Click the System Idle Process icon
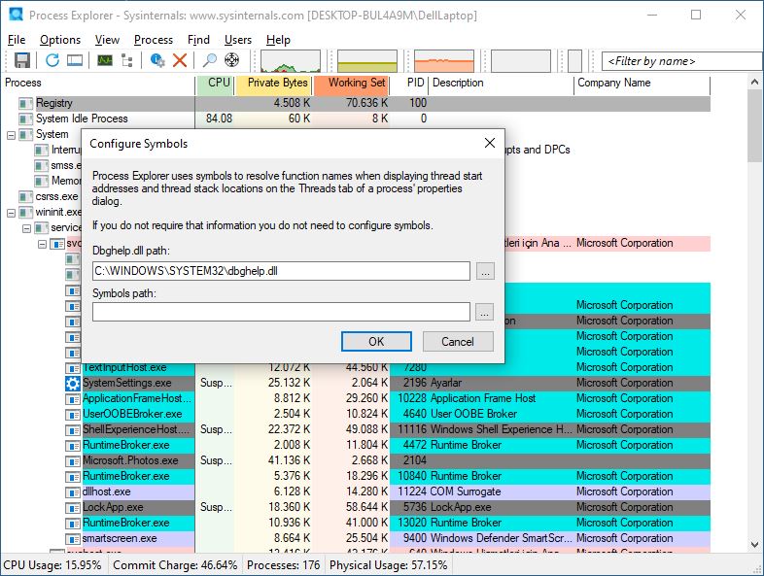The width and height of the screenshot is (764, 576). pyautogui.click(x=26, y=119)
